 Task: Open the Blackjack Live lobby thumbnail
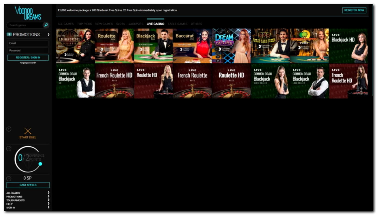click(x=153, y=46)
